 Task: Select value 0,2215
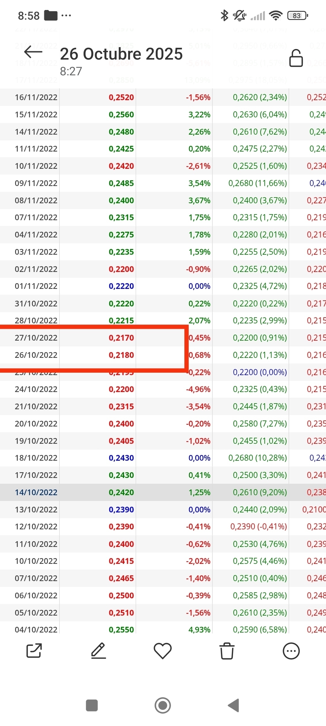(x=121, y=321)
